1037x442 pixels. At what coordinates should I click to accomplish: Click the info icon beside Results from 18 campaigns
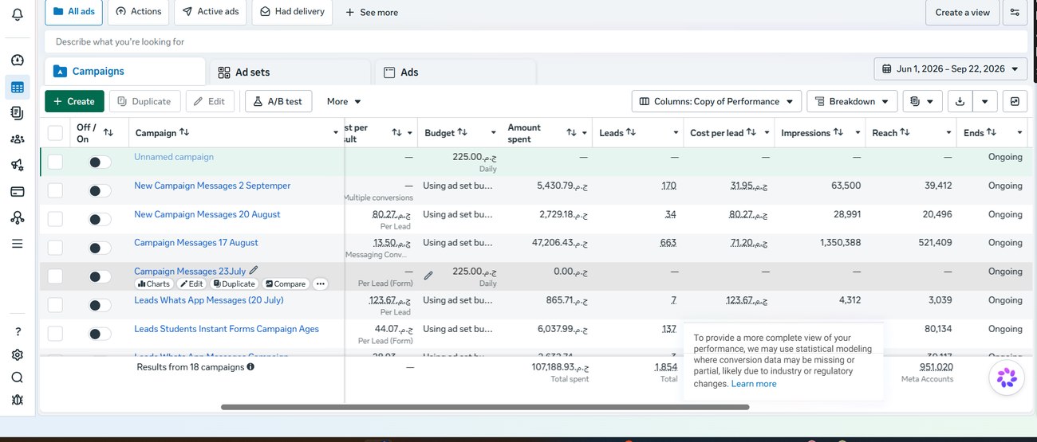(x=250, y=367)
